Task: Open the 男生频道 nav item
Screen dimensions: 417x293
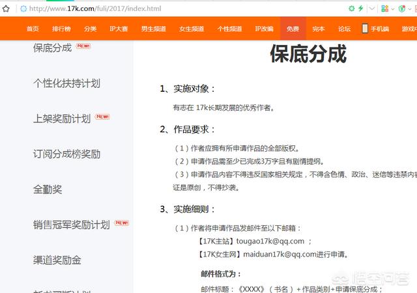Action: [x=154, y=29]
